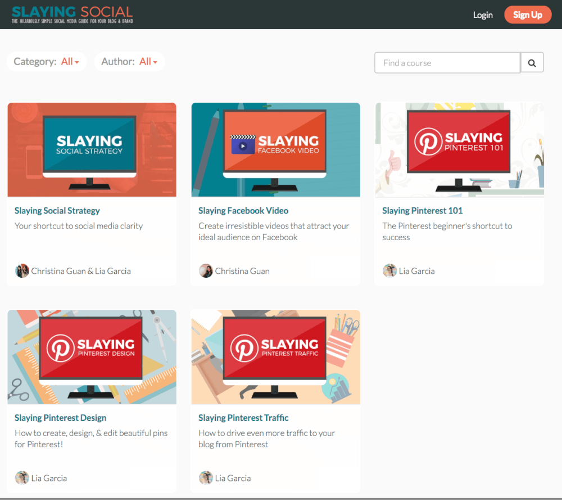The image size is (562, 500).
Task: Click the Slaying Social logo
Action: tap(72, 15)
